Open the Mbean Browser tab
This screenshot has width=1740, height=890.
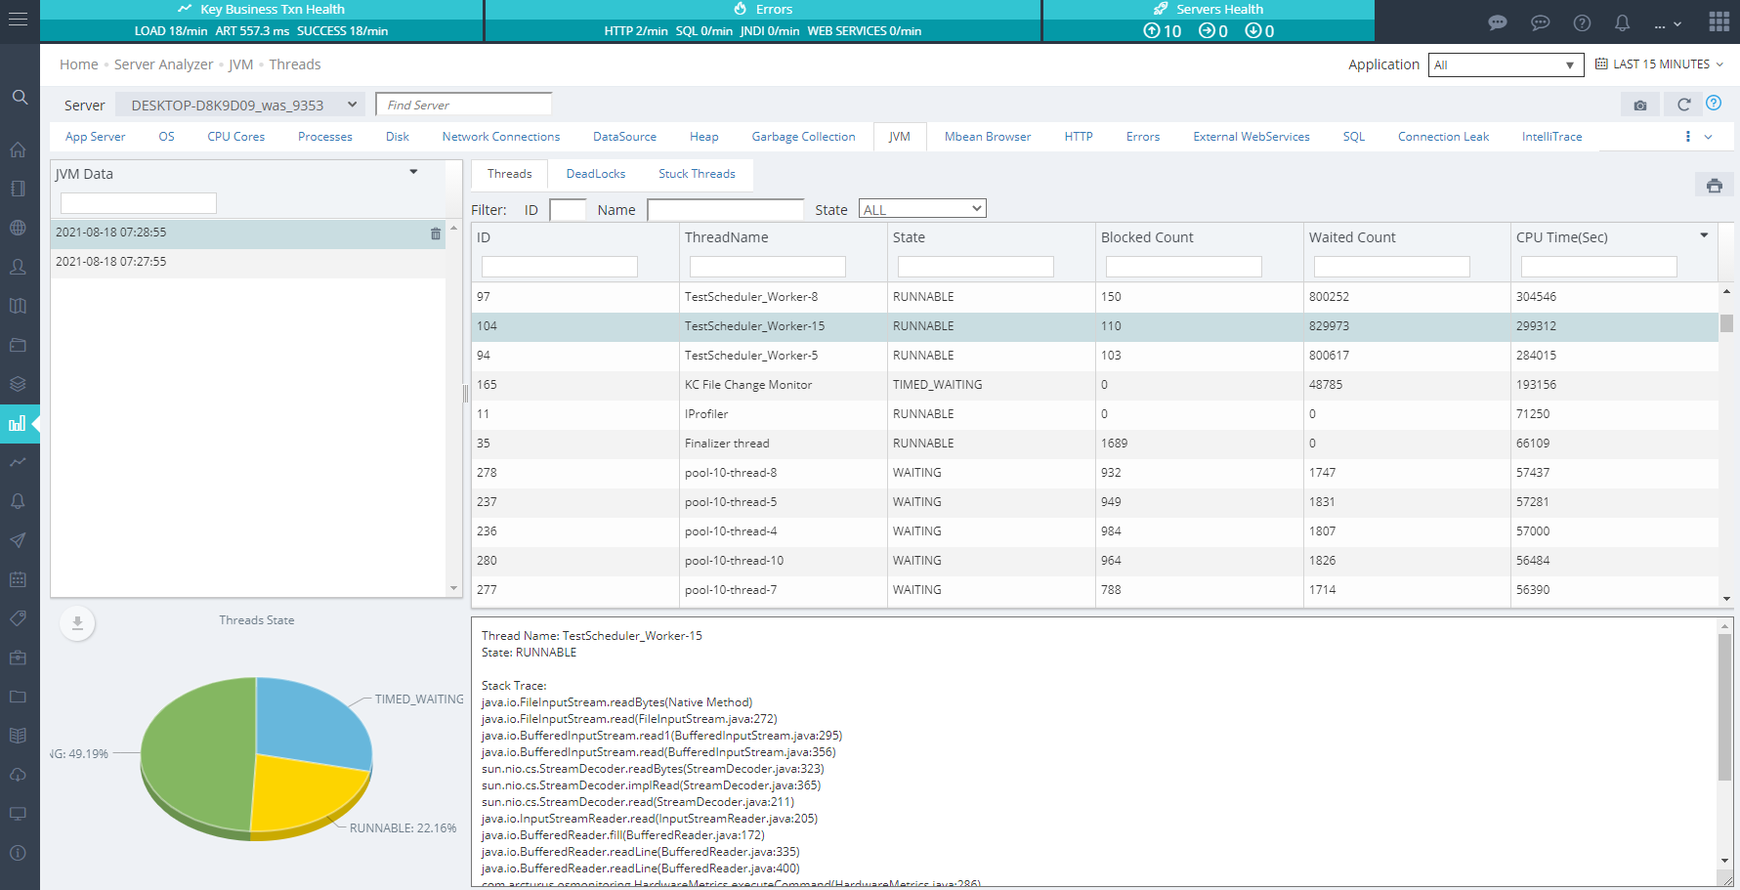[x=988, y=137]
